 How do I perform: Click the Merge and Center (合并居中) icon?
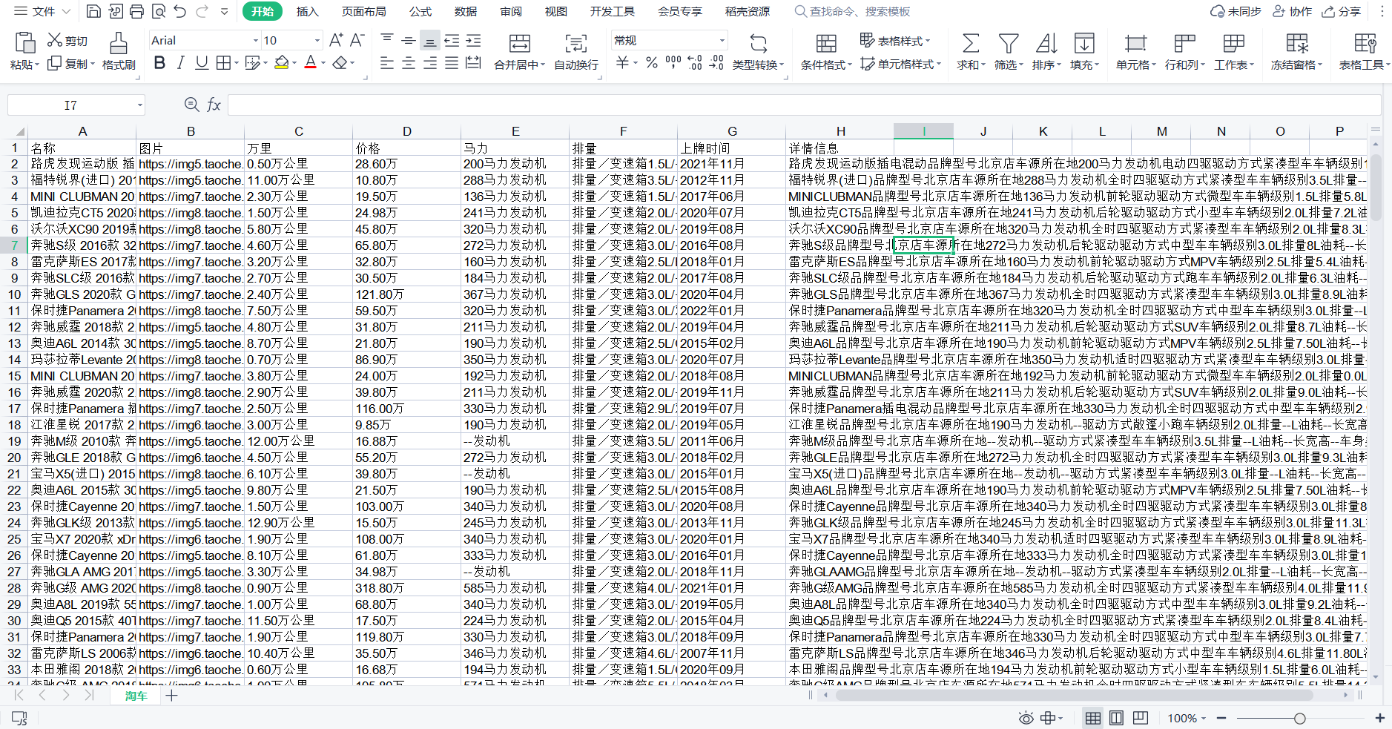tap(520, 43)
